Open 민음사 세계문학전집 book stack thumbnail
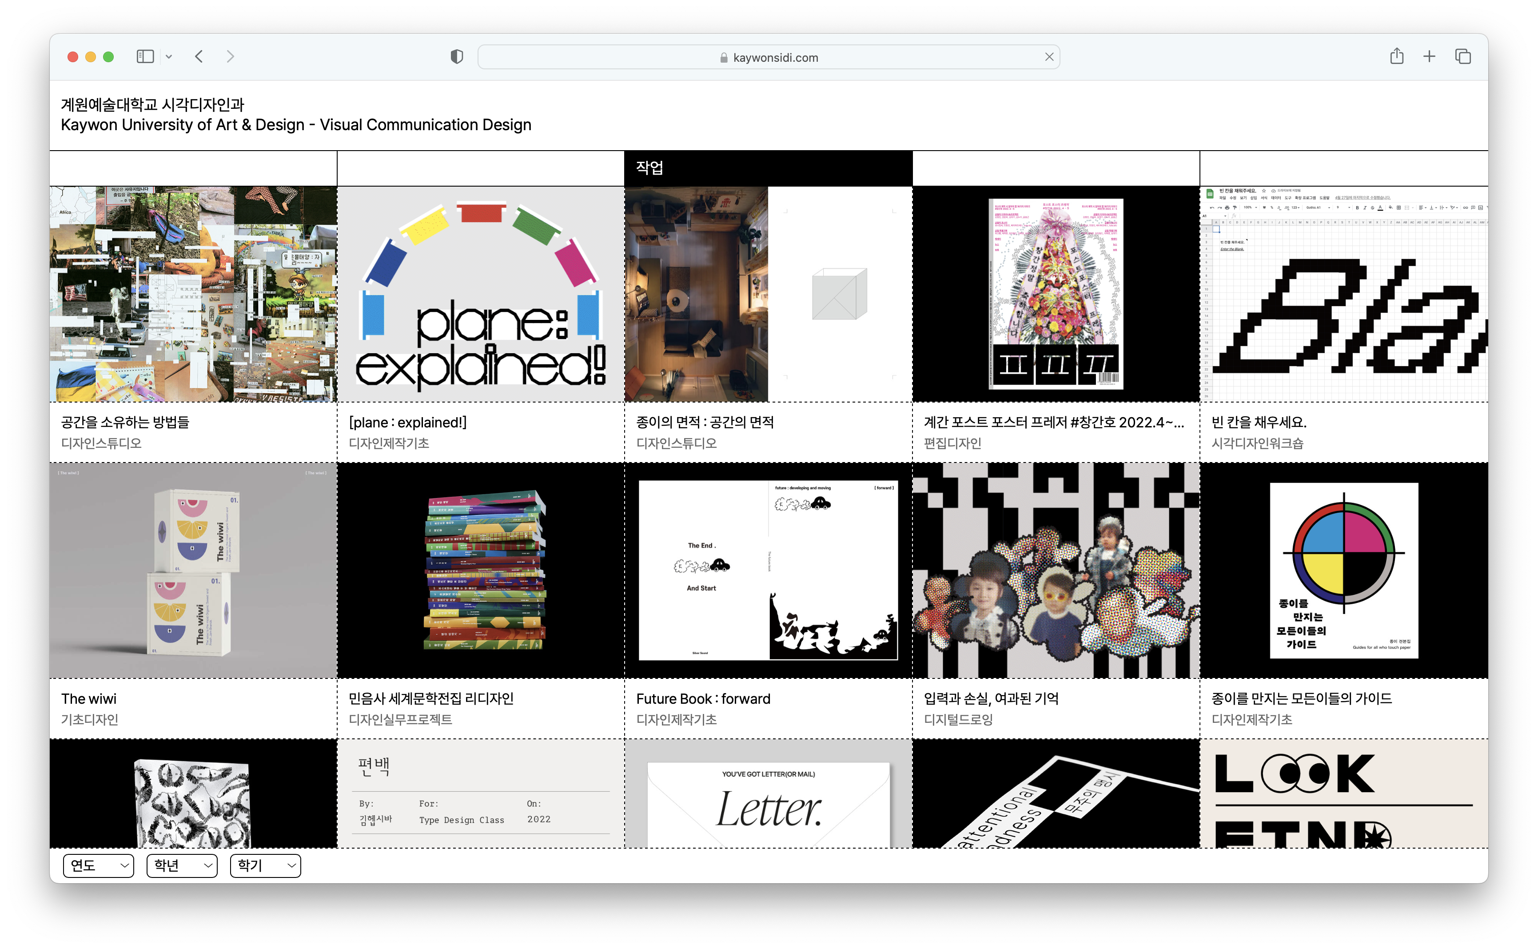The image size is (1538, 949). pos(481,570)
